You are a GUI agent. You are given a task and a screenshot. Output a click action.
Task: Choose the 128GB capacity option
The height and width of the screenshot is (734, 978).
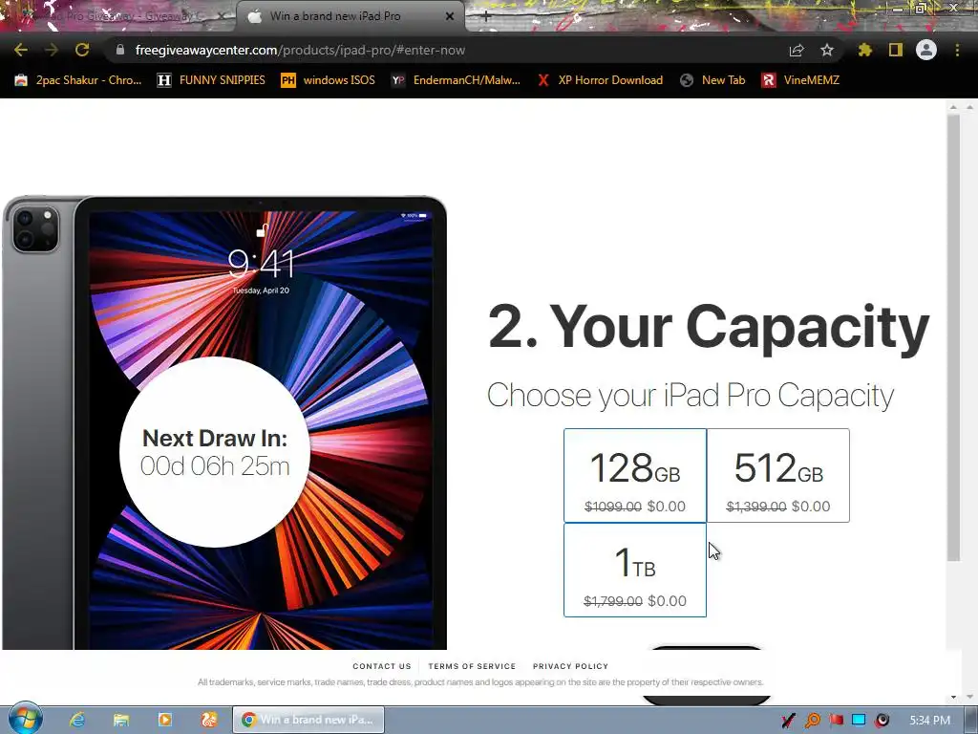(635, 476)
